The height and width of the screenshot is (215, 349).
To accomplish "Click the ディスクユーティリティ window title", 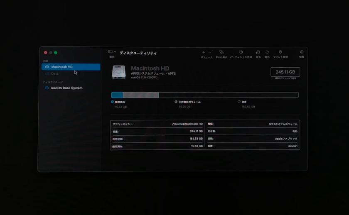I will [138, 53].
